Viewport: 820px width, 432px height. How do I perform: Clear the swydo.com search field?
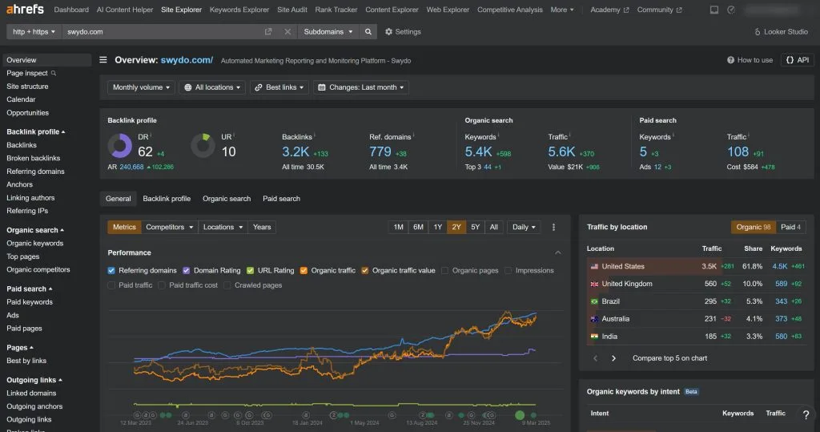pyautogui.click(x=287, y=31)
